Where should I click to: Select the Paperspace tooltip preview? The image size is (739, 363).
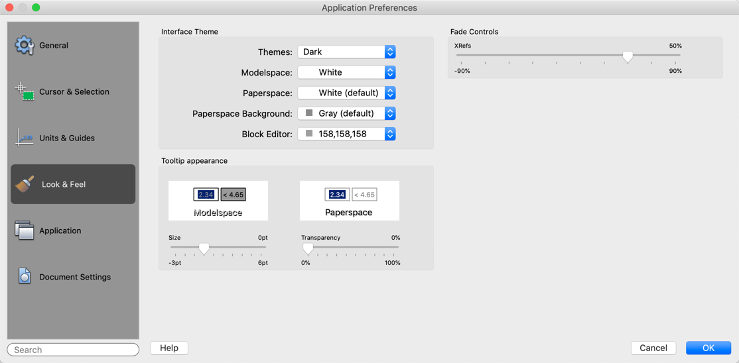pyautogui.click(x=350, y=201)
